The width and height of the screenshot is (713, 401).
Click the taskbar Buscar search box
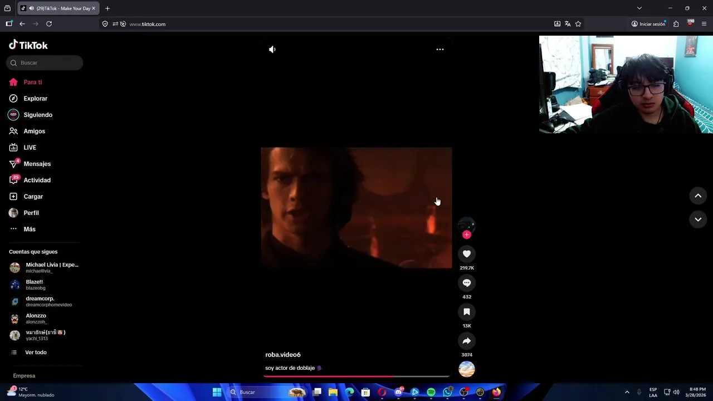267,392
